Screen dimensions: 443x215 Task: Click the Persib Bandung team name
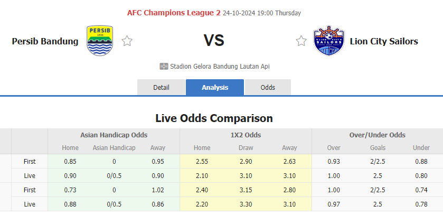(45, 41)
